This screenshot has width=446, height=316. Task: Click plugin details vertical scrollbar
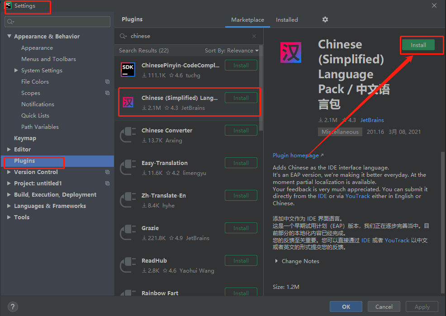(442, 222)
